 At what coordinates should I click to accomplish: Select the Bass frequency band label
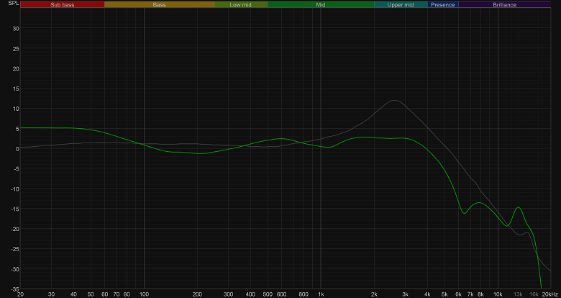click(159, 4)
